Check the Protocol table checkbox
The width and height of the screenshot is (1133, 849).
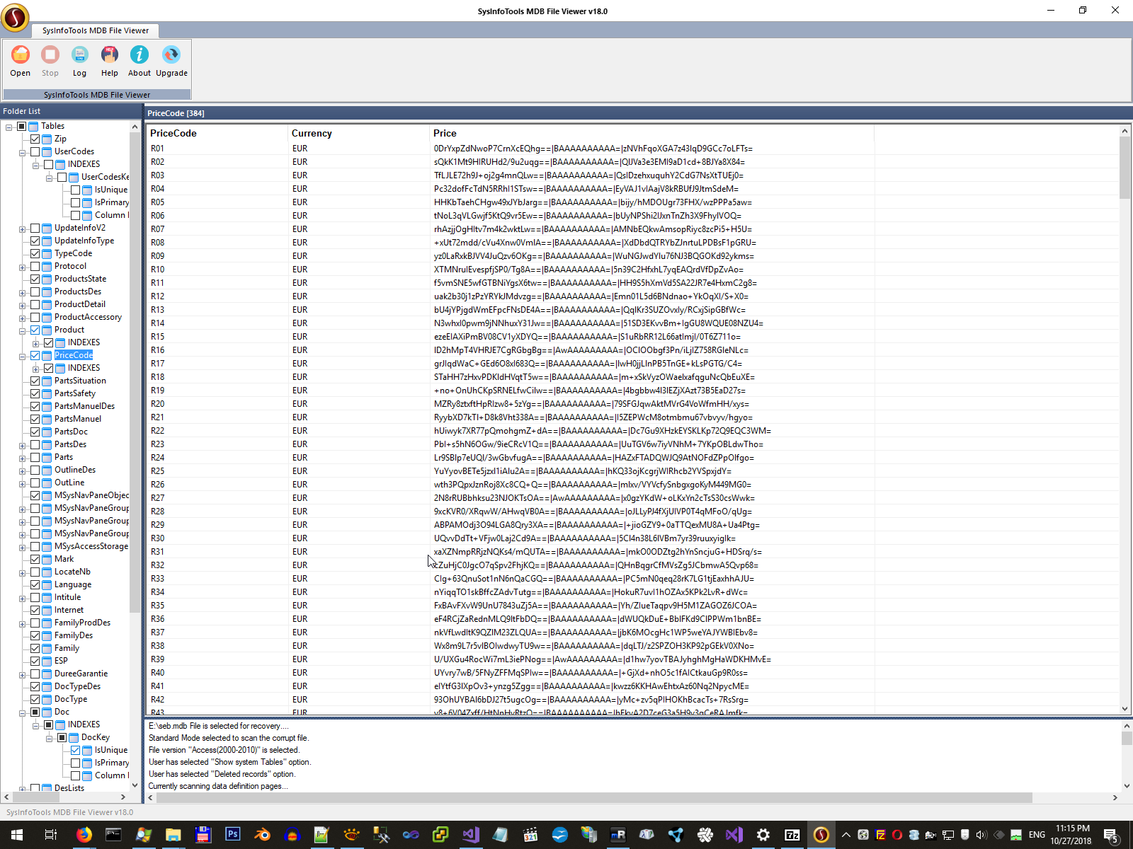pos(35,266)
